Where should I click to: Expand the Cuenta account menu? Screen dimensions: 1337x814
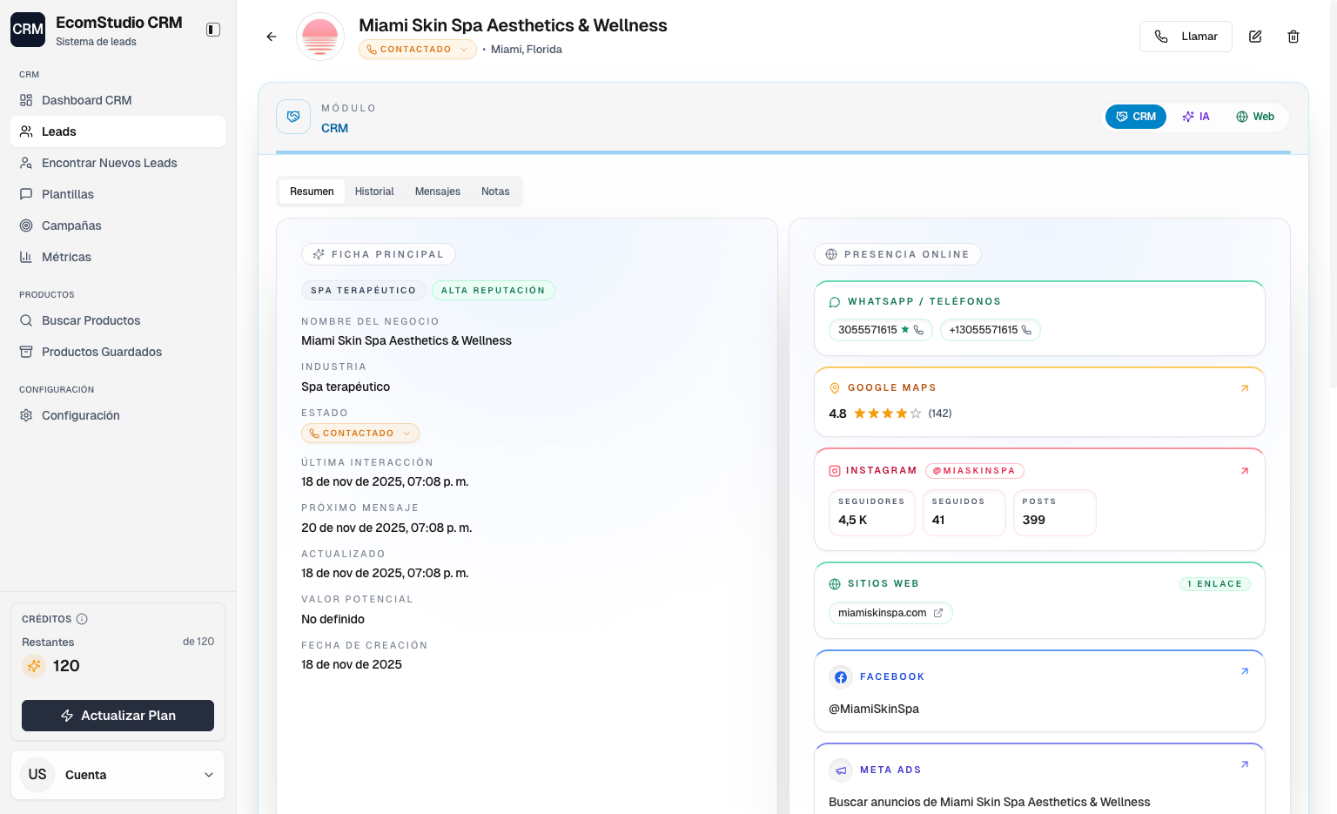(x=118, y=775)
